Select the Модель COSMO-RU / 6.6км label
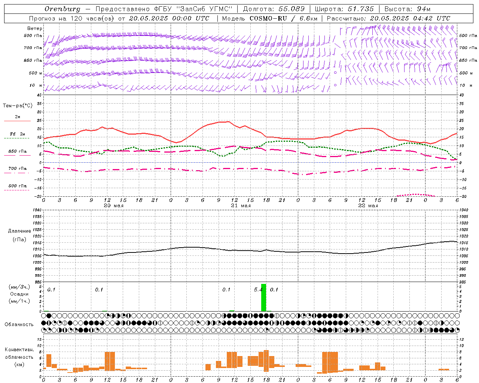This screenshot has width=479, height=383. coord(270,18)
